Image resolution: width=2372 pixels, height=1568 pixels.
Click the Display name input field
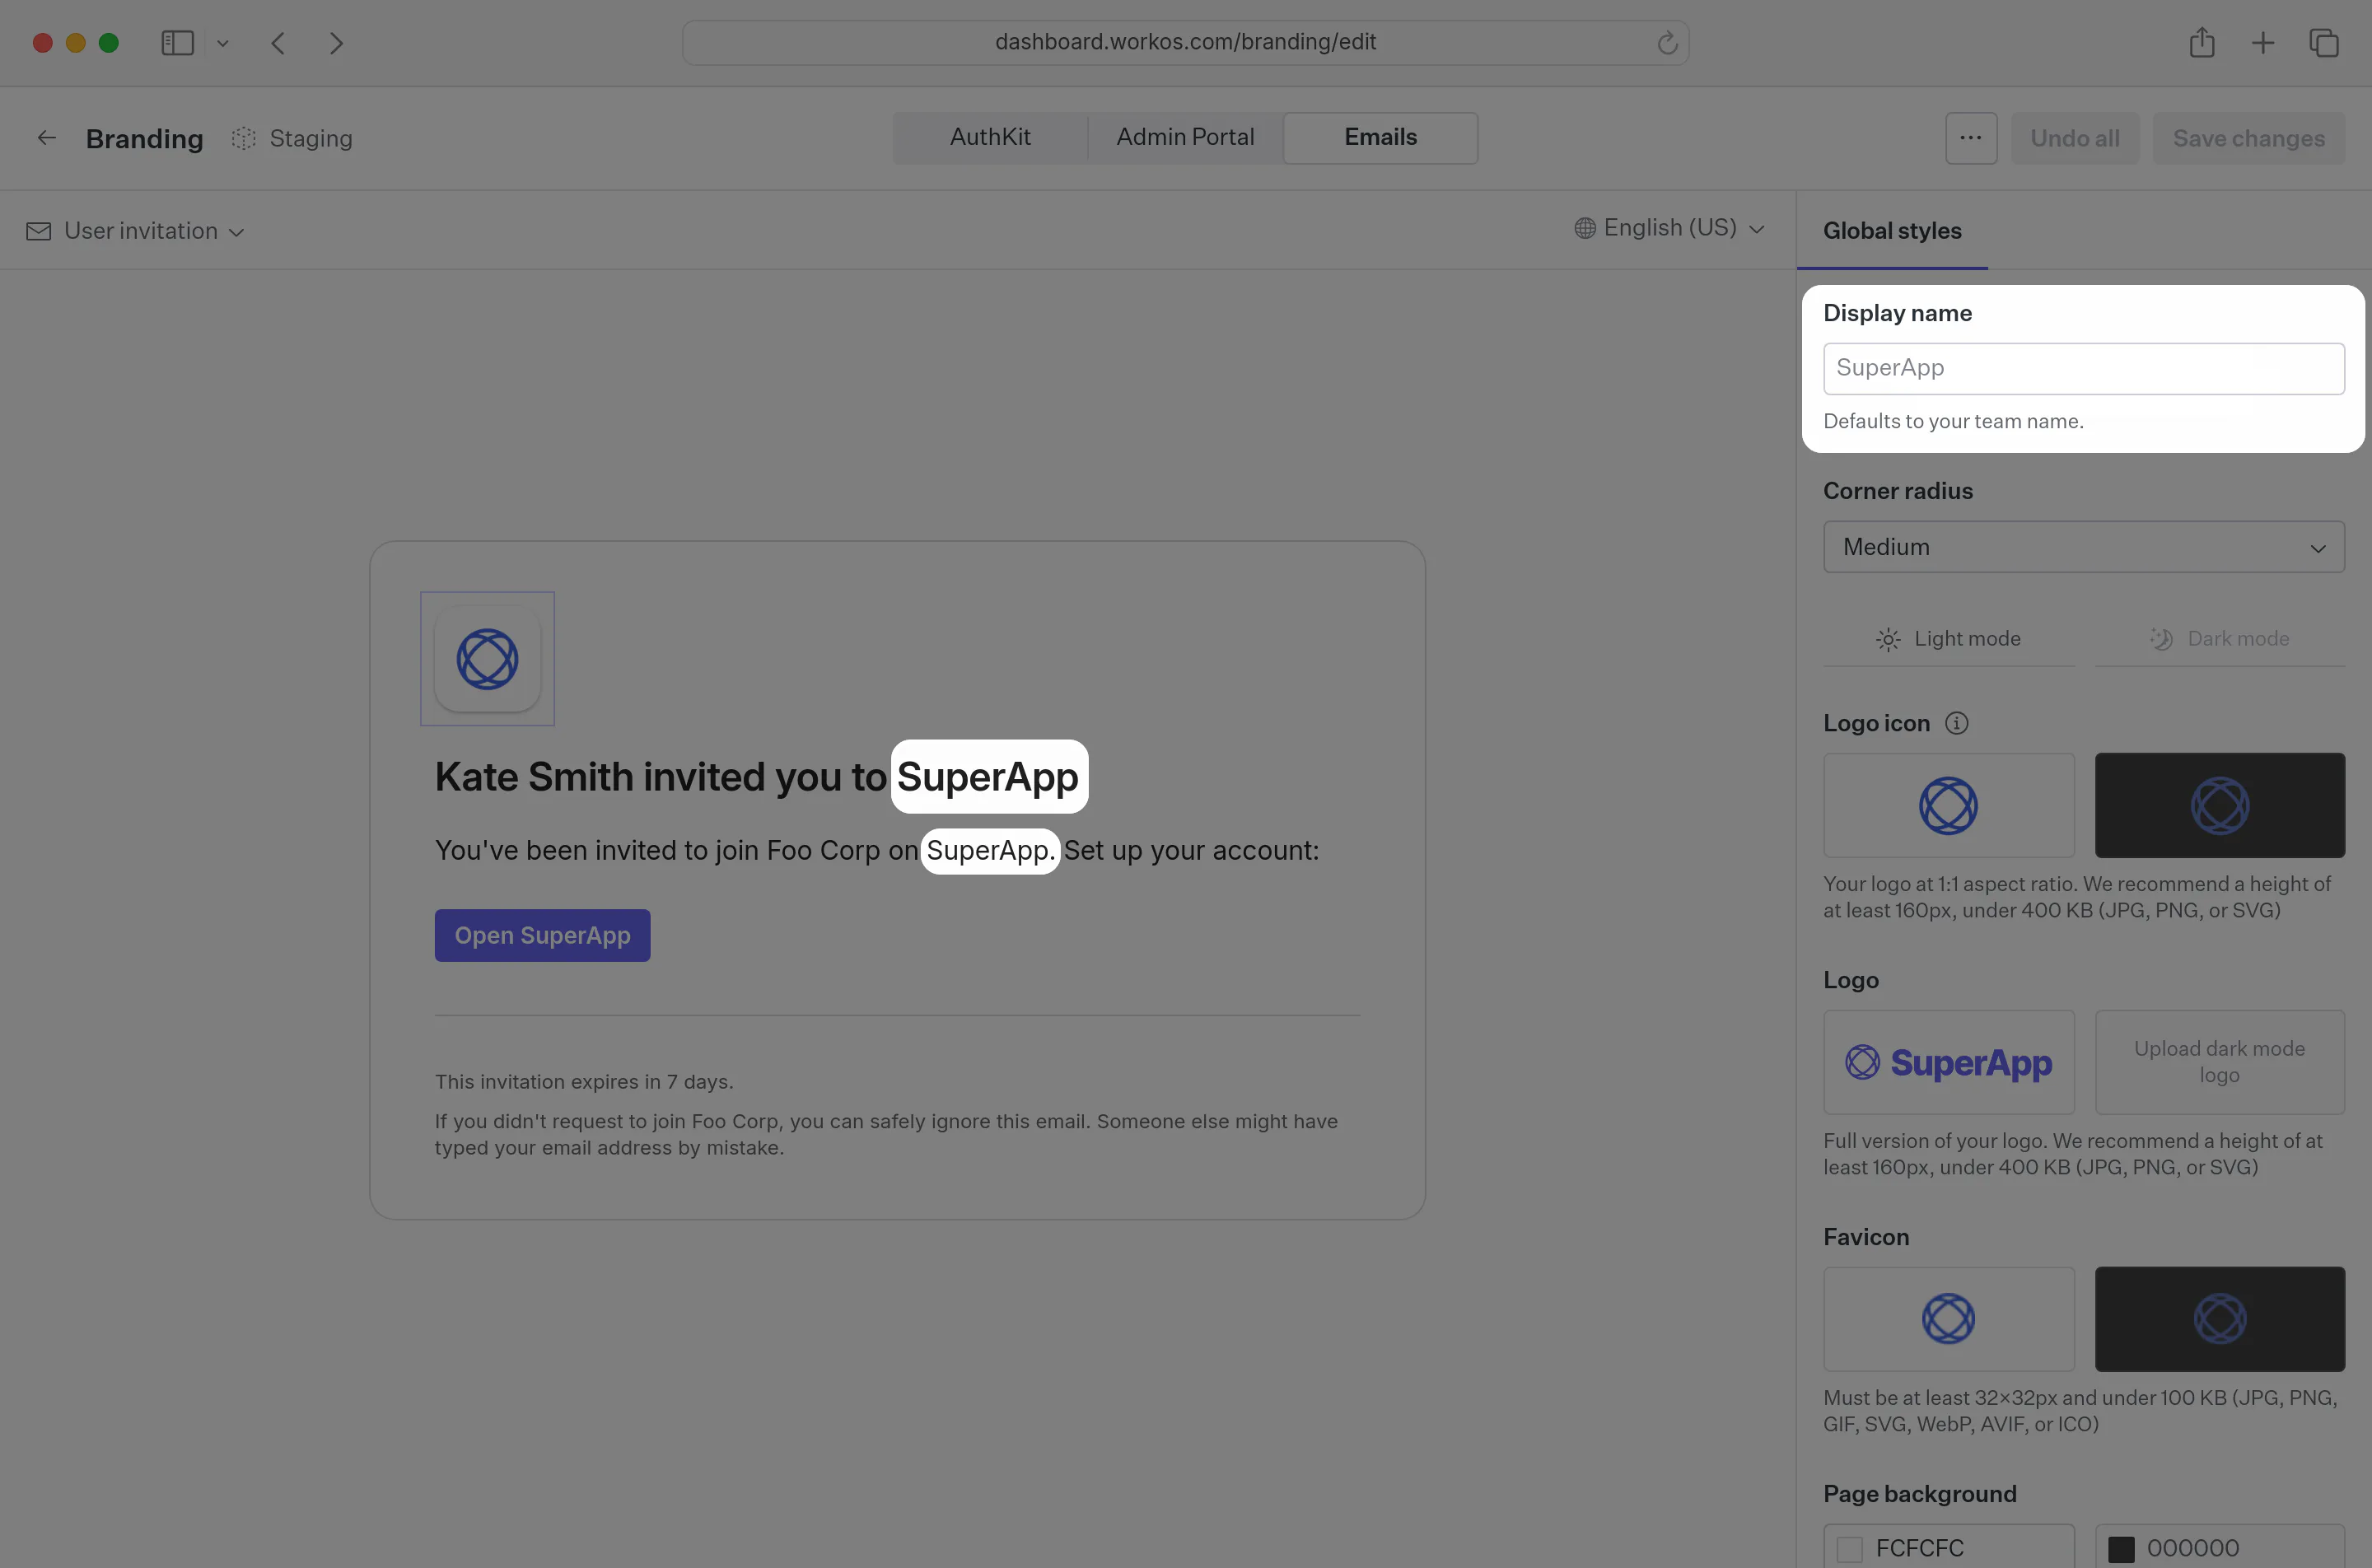click(2084, 368)
